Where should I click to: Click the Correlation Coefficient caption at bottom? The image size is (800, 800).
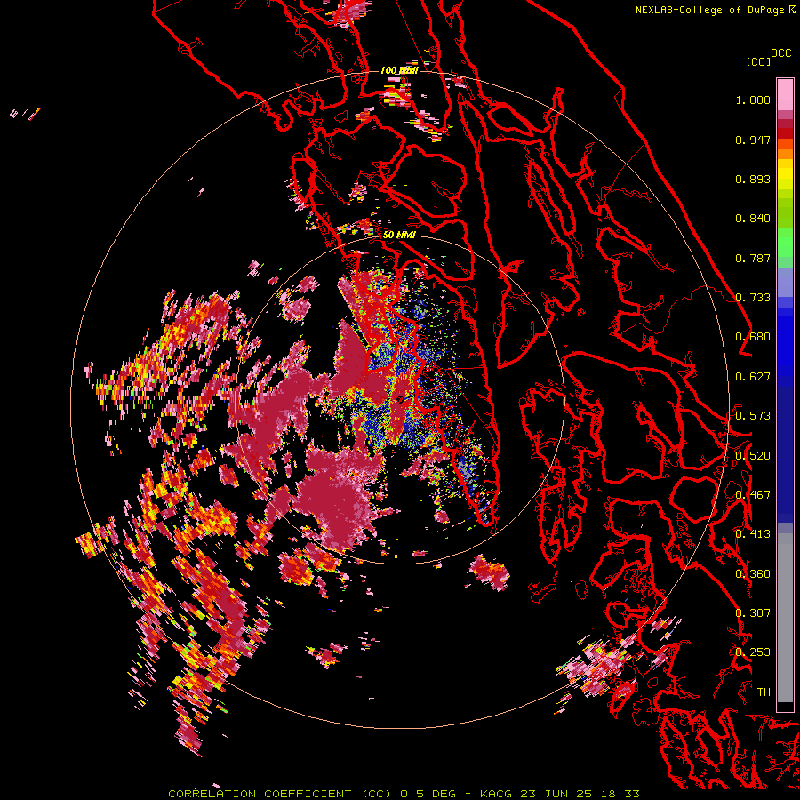[x=404, y=794]
